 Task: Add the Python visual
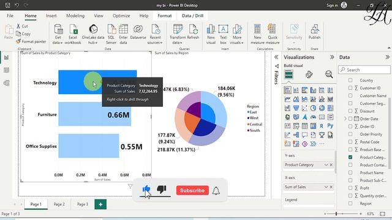(330, 126)
